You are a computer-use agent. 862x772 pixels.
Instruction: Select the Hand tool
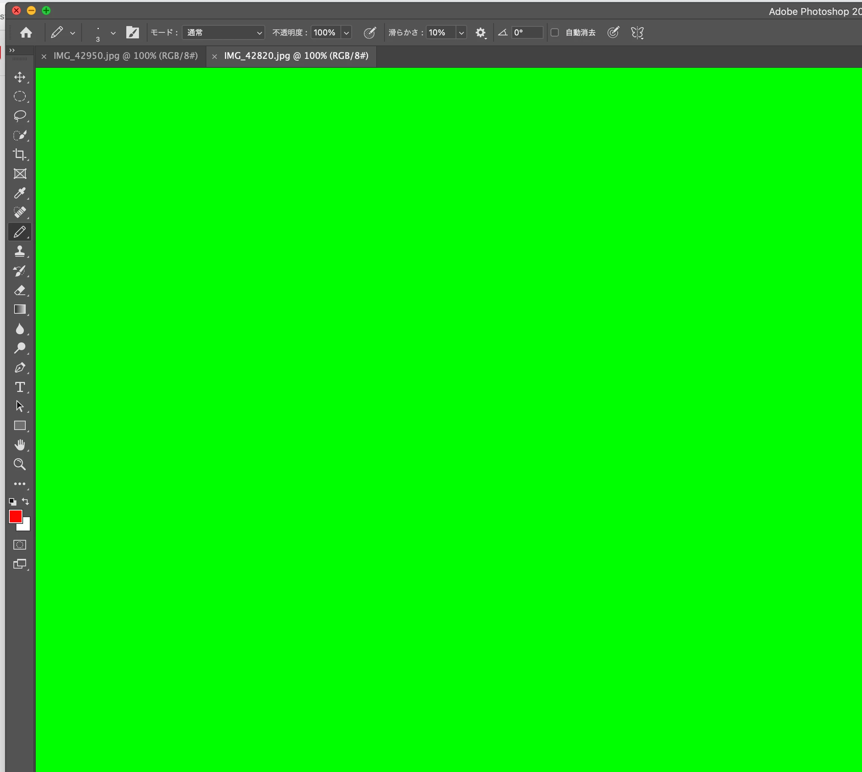click(x=19, y=445)
